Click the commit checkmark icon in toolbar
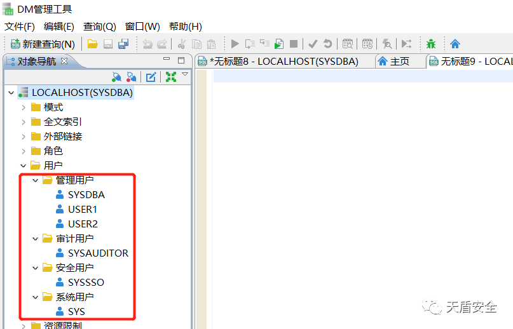This screenshot has width=513, height=329. [313, 44]
